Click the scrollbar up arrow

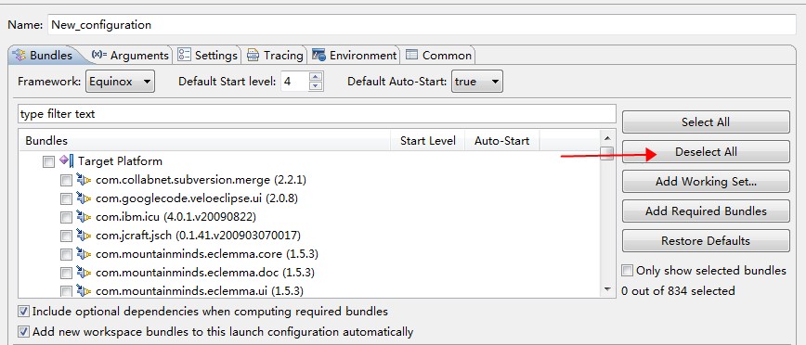tap(607, 138)
